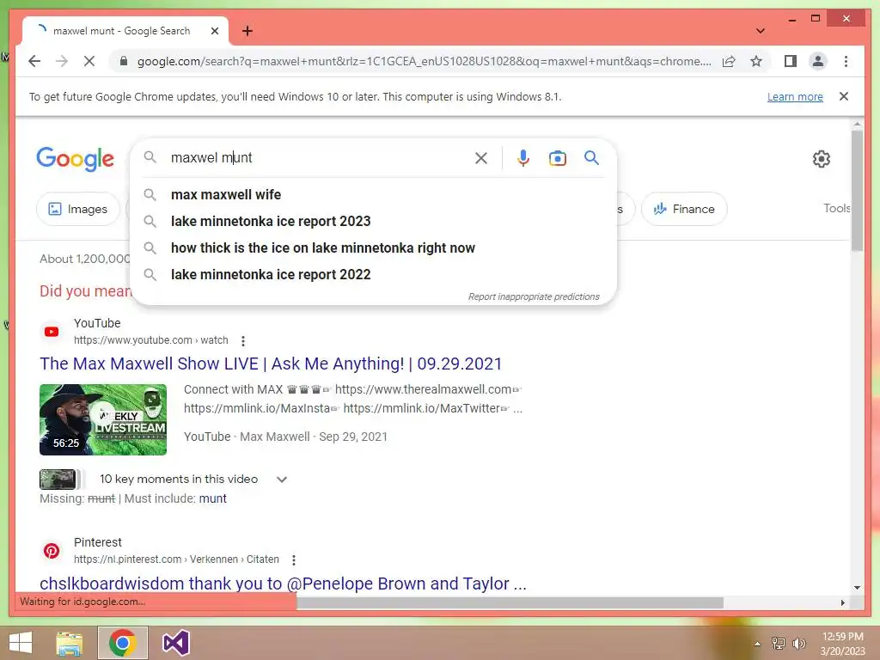Open the new tab plus button
The width and height of the screenshot is (880, 660).
point(247,31)
